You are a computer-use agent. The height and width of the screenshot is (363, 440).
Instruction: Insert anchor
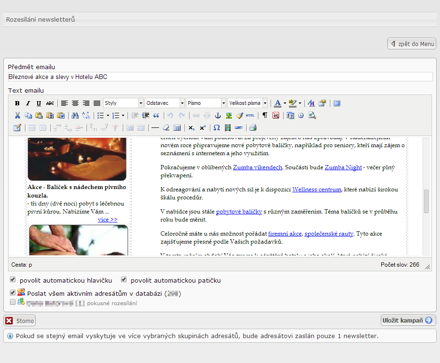[x=218, y=116]
